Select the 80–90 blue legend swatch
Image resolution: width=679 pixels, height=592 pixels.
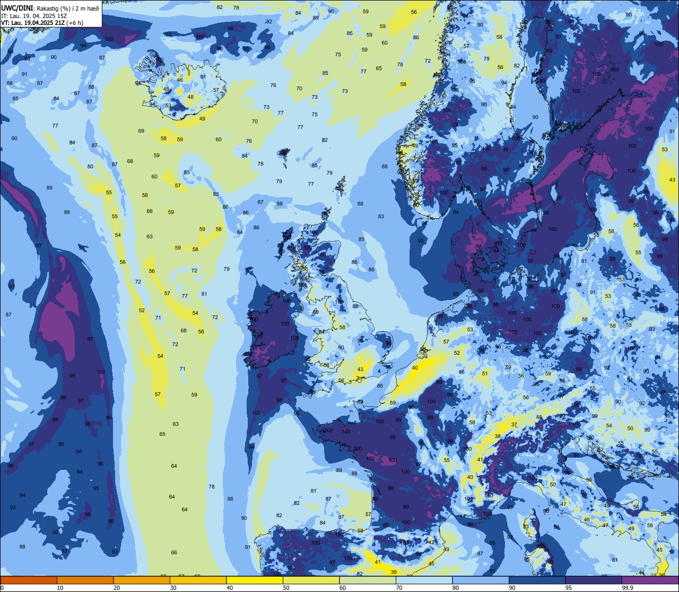(x=481, y=580)
